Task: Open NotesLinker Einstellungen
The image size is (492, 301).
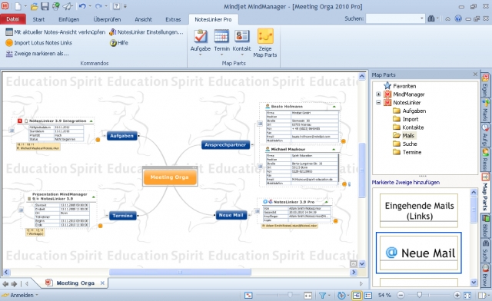Action: click(x=146, y=32)
